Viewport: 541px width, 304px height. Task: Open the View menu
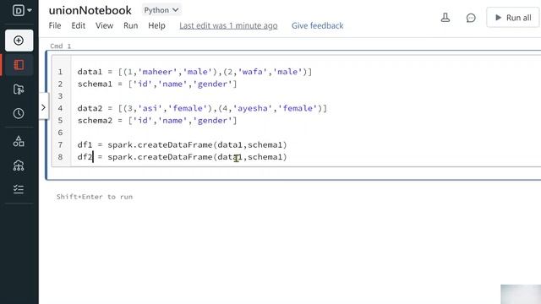[x=104, y=26]
